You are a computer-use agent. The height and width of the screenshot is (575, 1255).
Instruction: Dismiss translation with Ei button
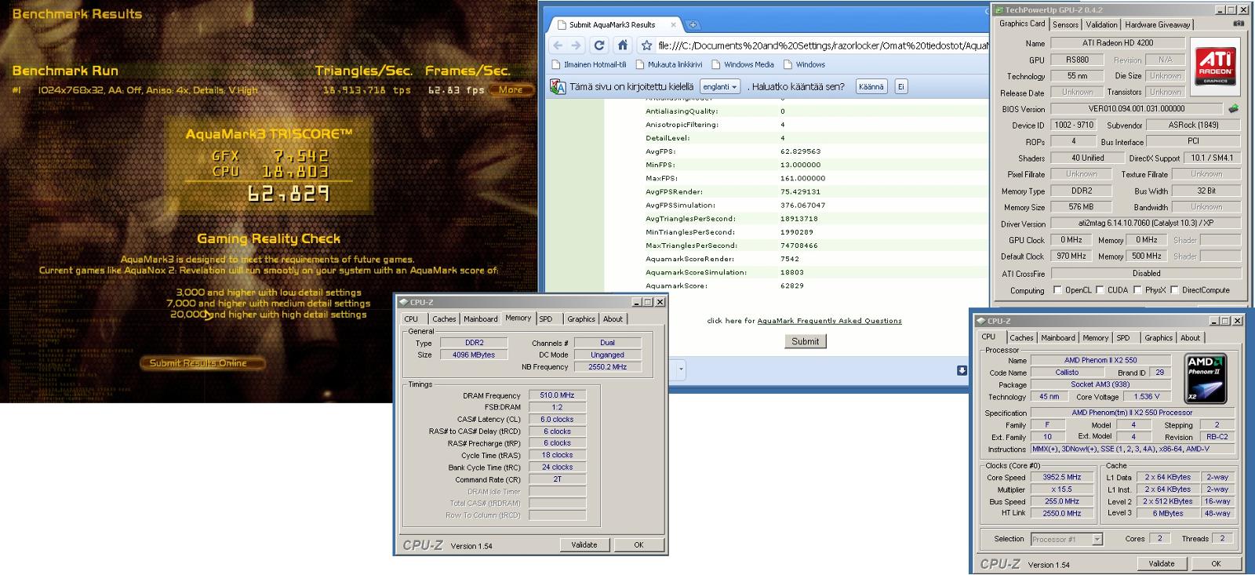pos(901,86)
